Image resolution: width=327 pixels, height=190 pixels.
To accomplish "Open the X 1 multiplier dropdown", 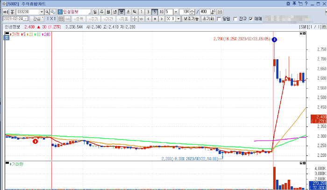I will (178, 19).
